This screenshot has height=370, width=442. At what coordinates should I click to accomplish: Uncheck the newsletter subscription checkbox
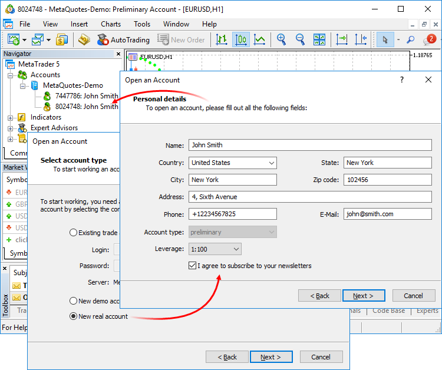point(193,266)
